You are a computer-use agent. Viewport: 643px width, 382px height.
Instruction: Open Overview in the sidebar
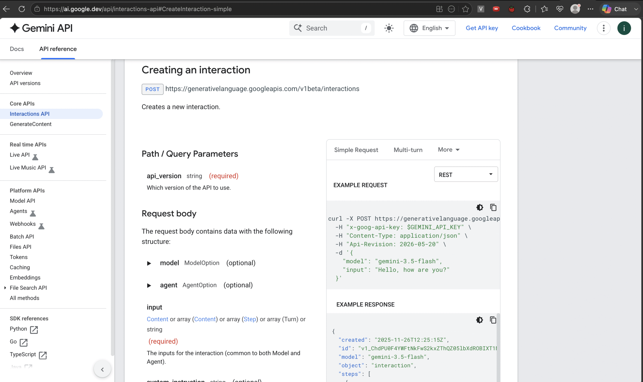(21, 73)
